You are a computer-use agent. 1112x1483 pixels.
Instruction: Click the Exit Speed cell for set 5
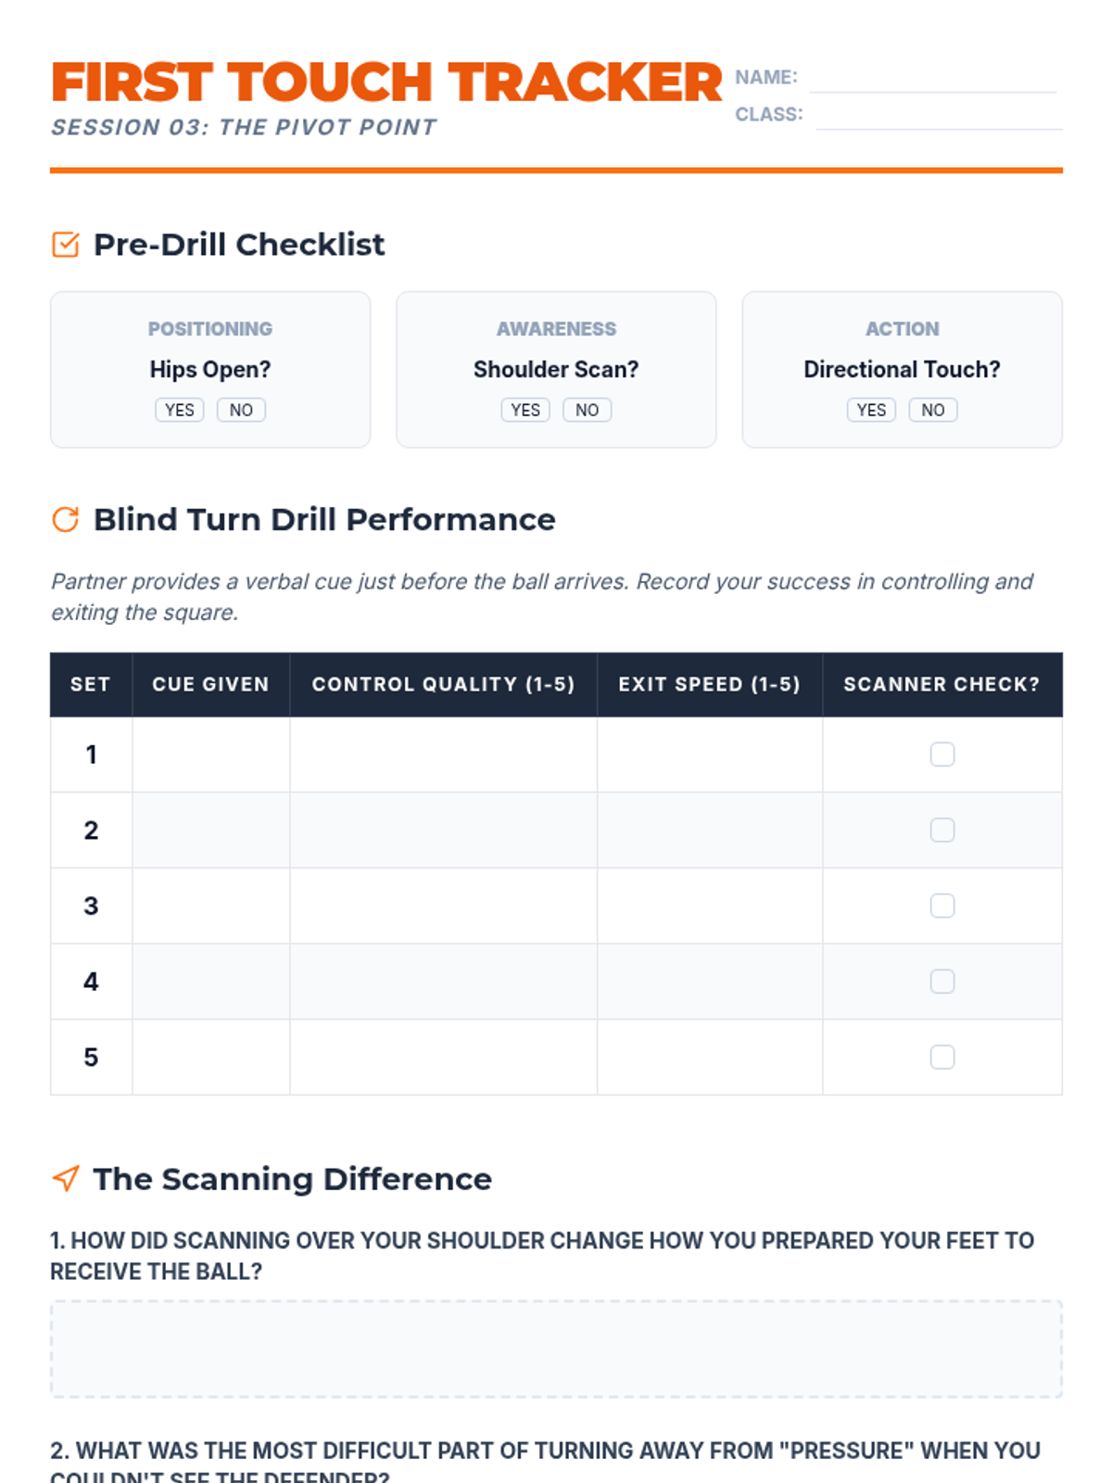point(710,1058)
